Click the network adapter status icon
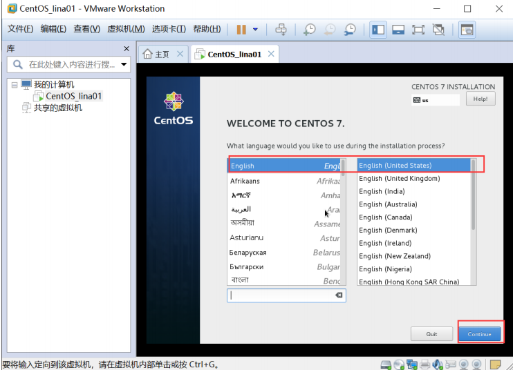Viewport: 513px width, 370px height. (412, 364)
